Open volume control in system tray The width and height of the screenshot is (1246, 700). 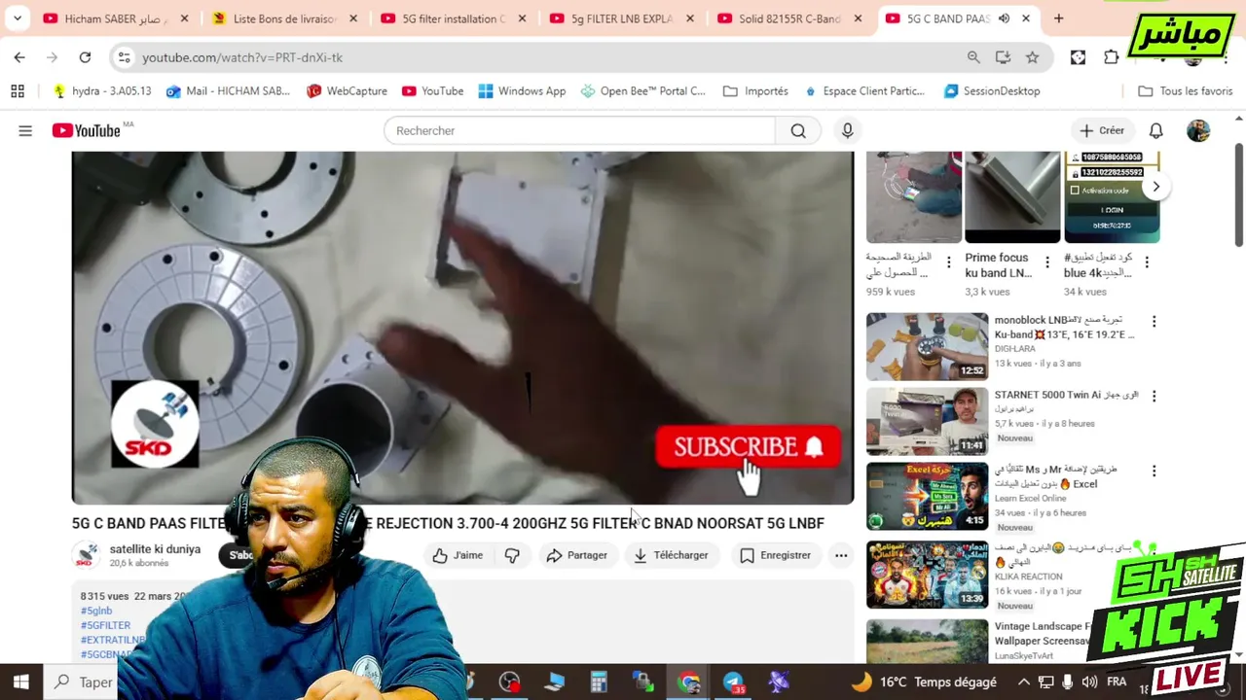coord(1089,682)
